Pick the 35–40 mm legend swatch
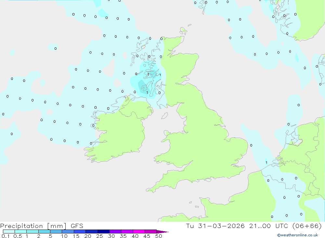The width and height of the screenshot is (325, 238). pyautogui.click(x=127, y=232)
